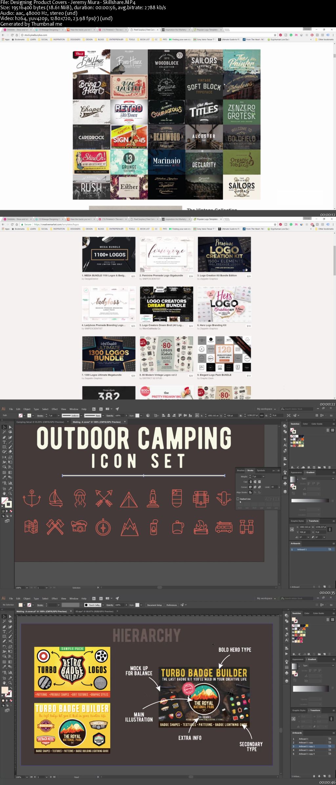Click the gradient slider bar in Hierarchy window
Image resolution: width=336 pixels, height=785 pixels.
tap(311, 688)
